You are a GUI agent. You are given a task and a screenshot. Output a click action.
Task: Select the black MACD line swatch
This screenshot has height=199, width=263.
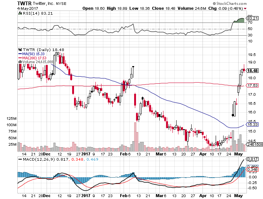[20, 160]
